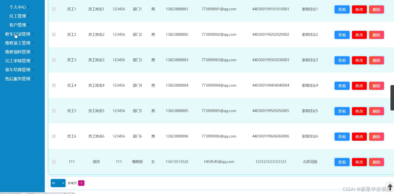Select page 1 in the pagination
Screen dimensions: 394x194
[x=81, y=183]
